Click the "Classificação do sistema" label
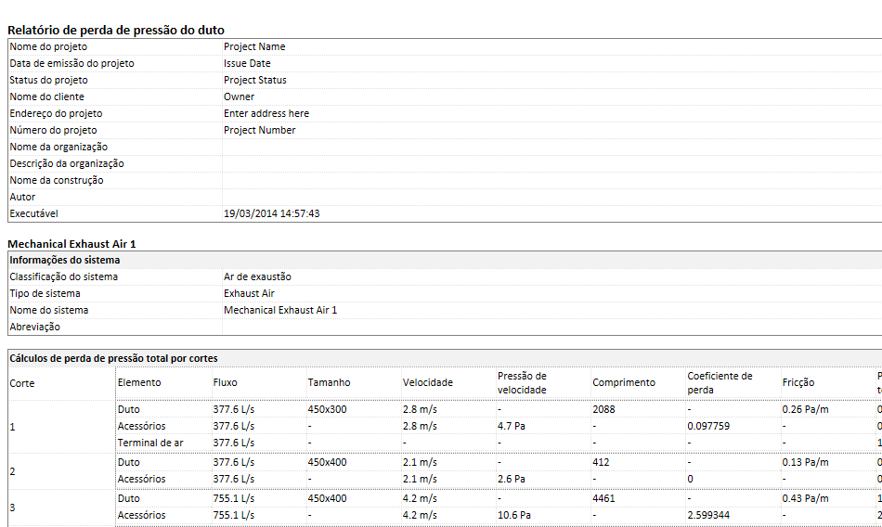882x527 pixels. [63, 276]
